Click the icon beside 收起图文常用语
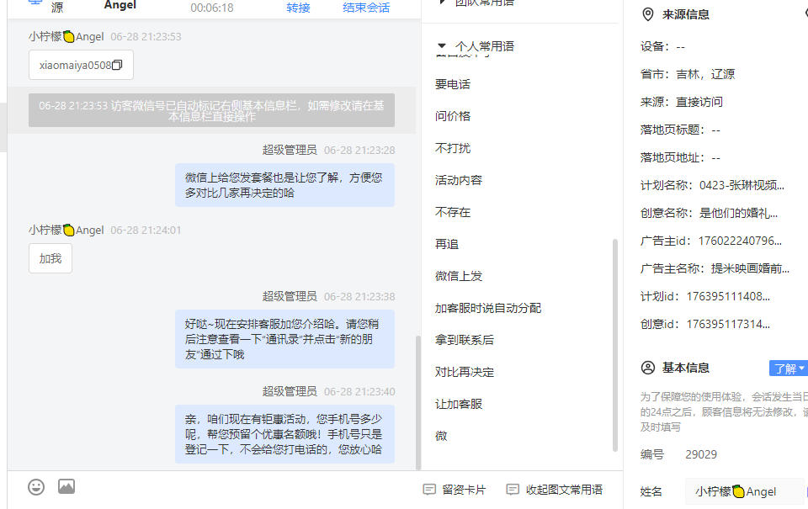This screenshot has width=808, height=509. tap(513, 490)
